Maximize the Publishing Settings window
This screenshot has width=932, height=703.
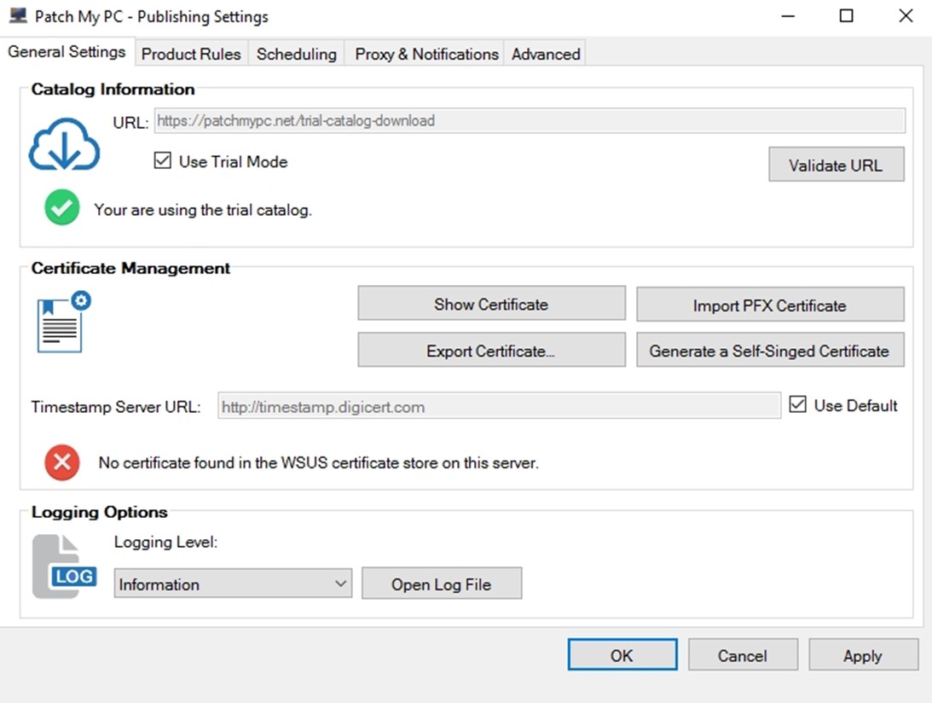coord(847,16)
